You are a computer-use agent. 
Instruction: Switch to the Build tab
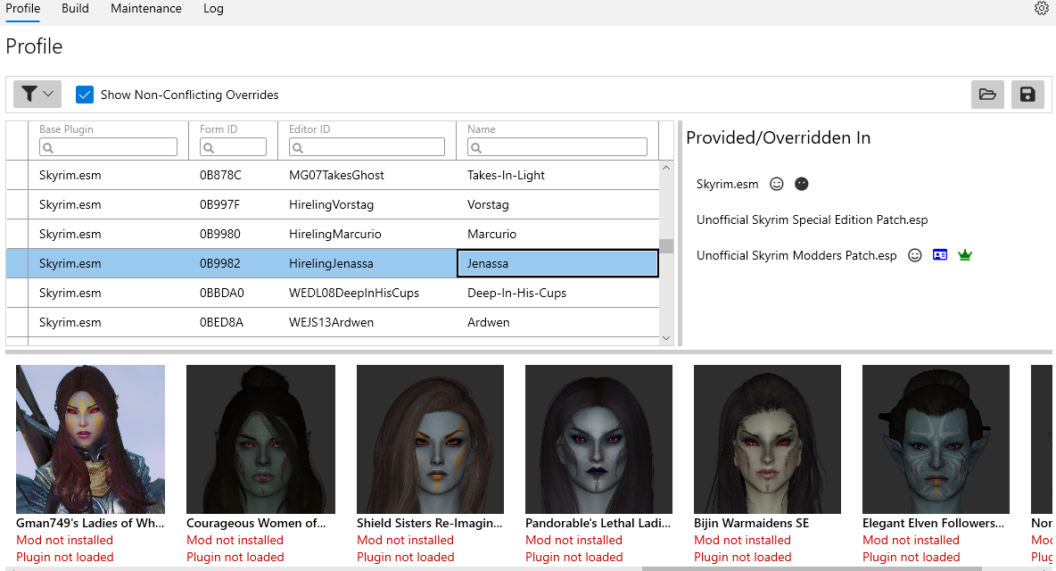[x=75, y=9]
